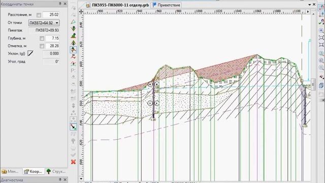Screen dimensions: 325x183
Task: Close the Координаты точки panel
Action: point(65,4)
